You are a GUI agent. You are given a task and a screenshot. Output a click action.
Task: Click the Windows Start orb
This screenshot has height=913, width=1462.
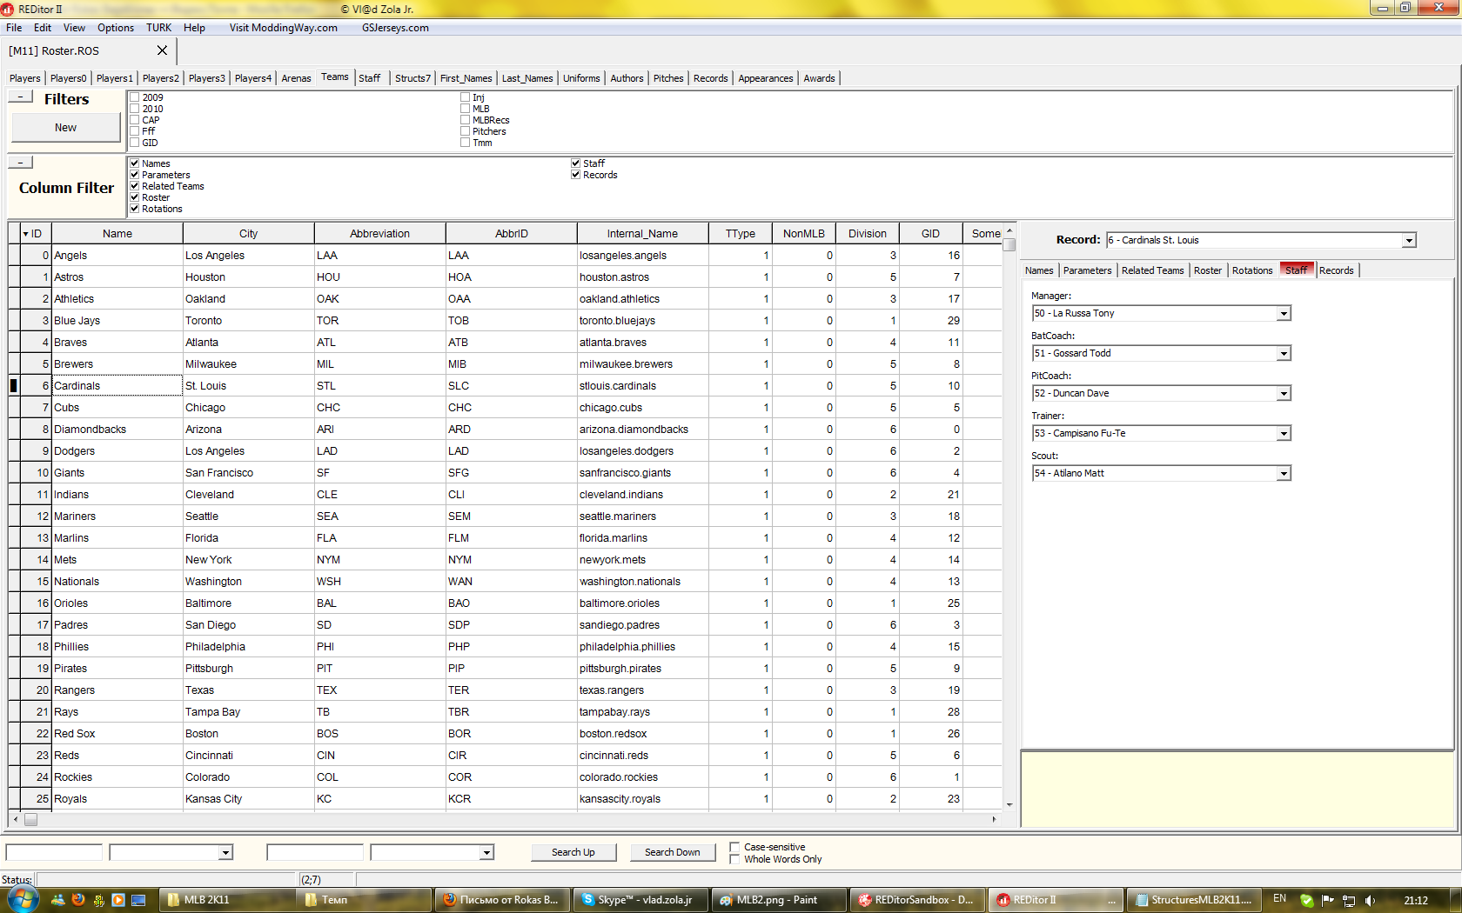[x=23, y=900]
